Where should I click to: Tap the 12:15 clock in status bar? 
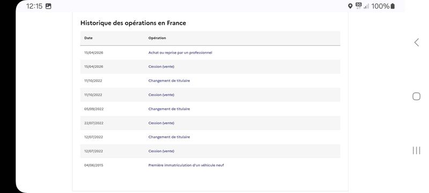coord(34,6)
